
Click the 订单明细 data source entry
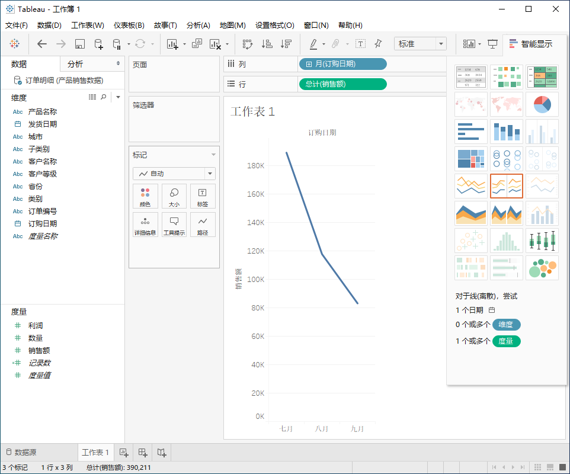click(x=58, y=81)
